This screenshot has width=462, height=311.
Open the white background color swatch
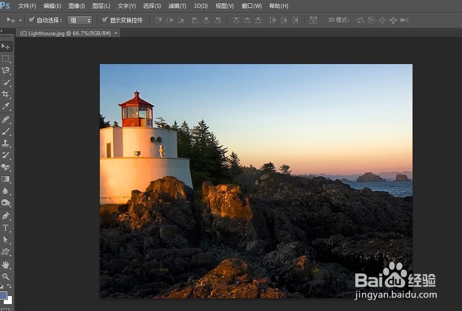10,301
